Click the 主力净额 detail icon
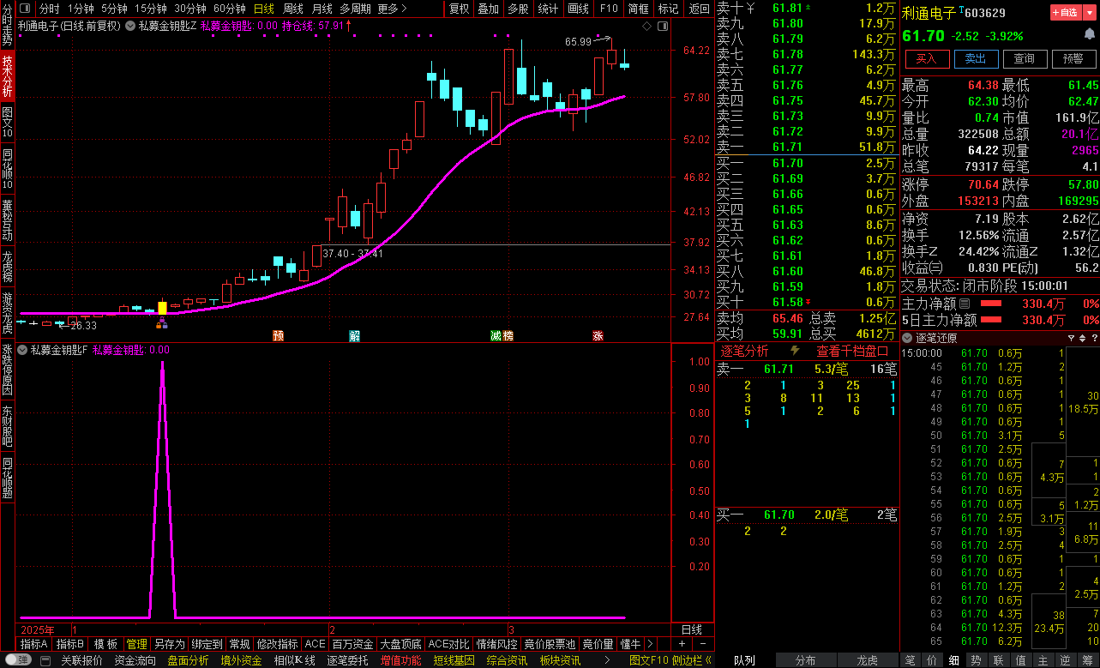The image size is (1100, 668). tap(965, 304)
